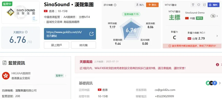
Task: Click the 軟體指數 9.44 value
Action: point(118,44)
